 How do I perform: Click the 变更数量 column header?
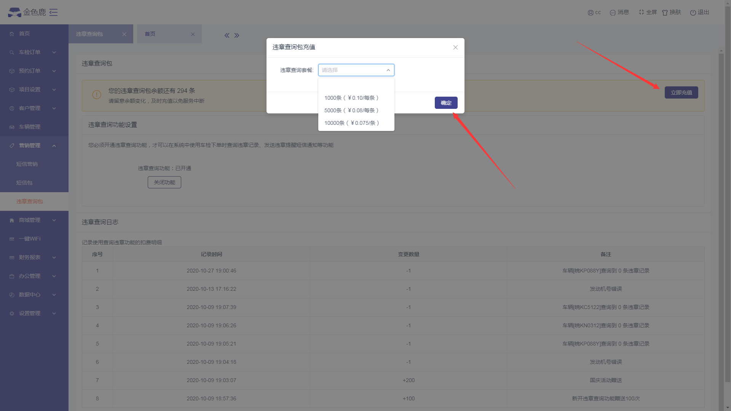(409, 254)
